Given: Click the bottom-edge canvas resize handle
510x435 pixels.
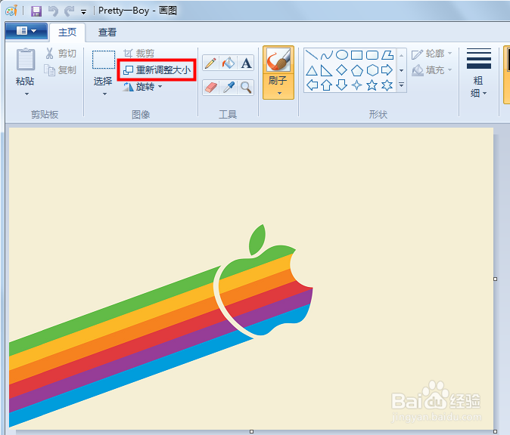Looking at the screenshot, I should (251, 432).
